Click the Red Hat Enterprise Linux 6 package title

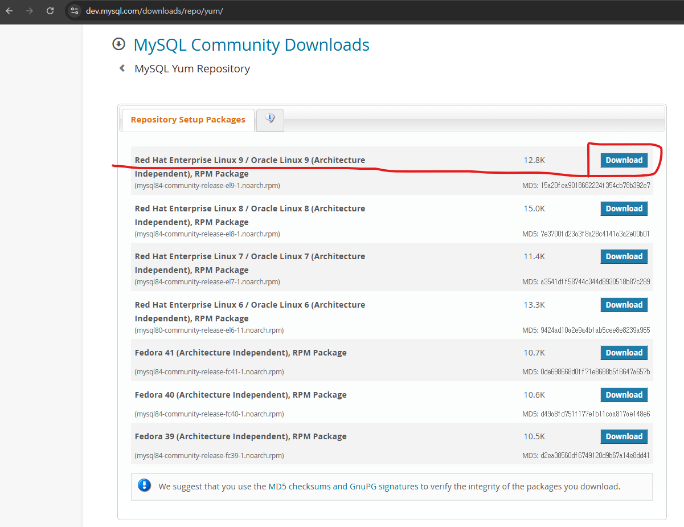pyautogui.click(x=250, y=312)
